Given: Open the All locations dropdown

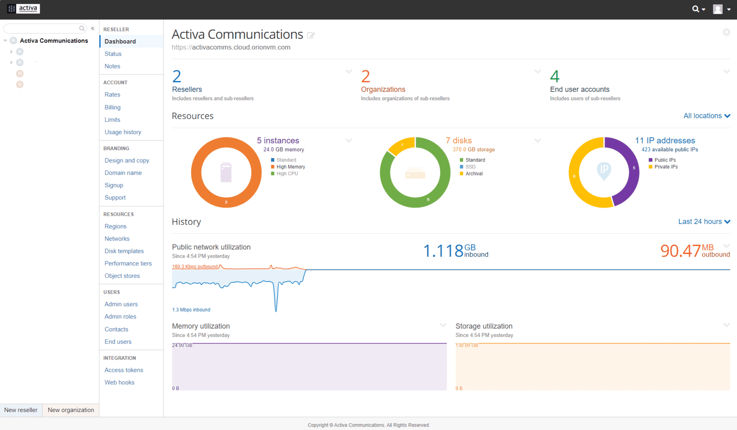Looking at the screenshot, I should click(x=707, y=116).
